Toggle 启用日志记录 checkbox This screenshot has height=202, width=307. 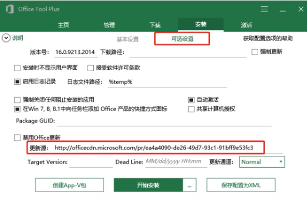[x=17, y=82]
